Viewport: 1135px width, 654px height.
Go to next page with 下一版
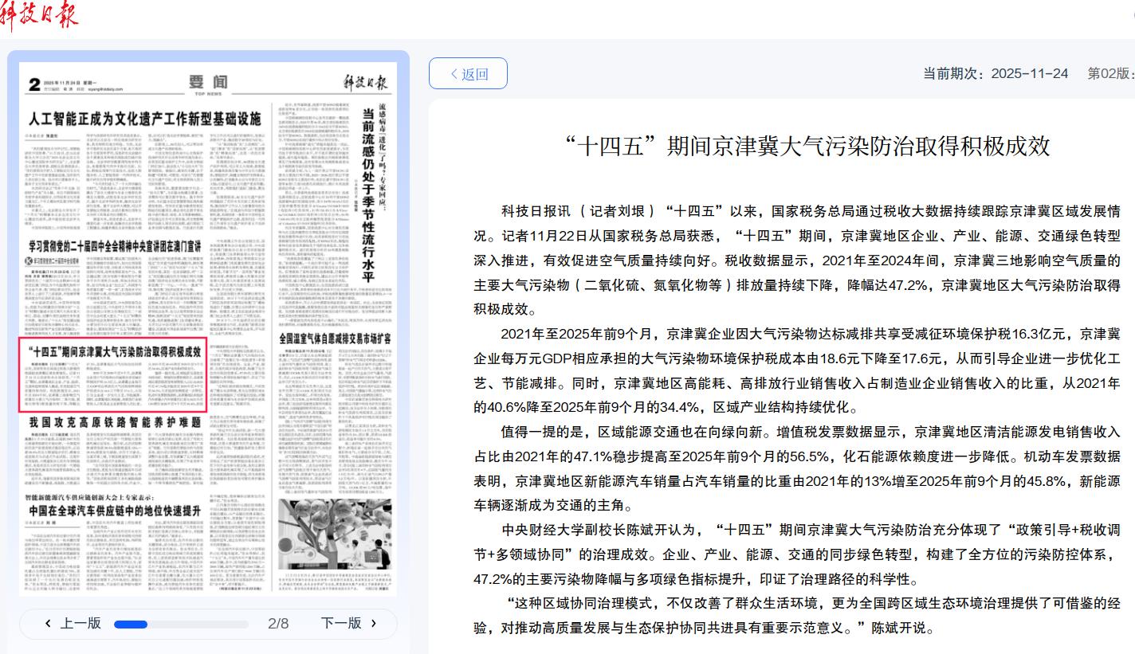tap(348, 623)
